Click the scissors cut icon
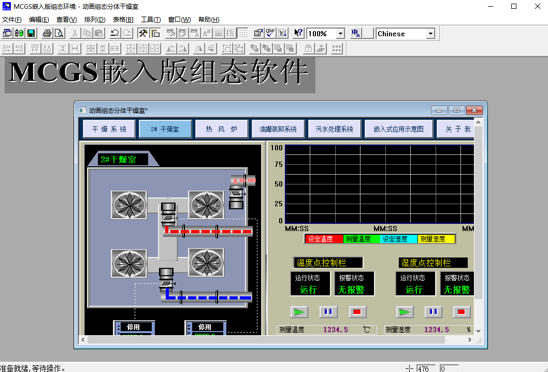 [75, 33]
